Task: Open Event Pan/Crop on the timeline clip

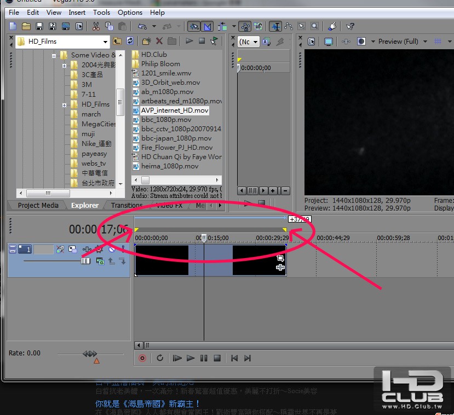Action: pyautogui.click(x=280, y=258)
